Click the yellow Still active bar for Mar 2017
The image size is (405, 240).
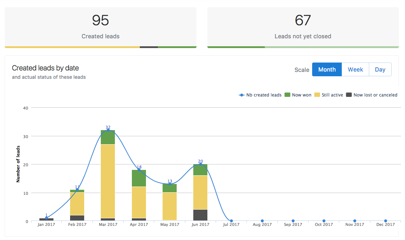pyautogui.click(x=108, y=181)
